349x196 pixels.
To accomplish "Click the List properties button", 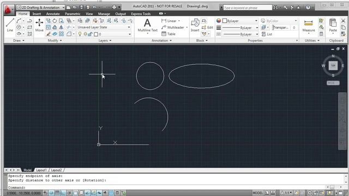I will coord(267,34).
